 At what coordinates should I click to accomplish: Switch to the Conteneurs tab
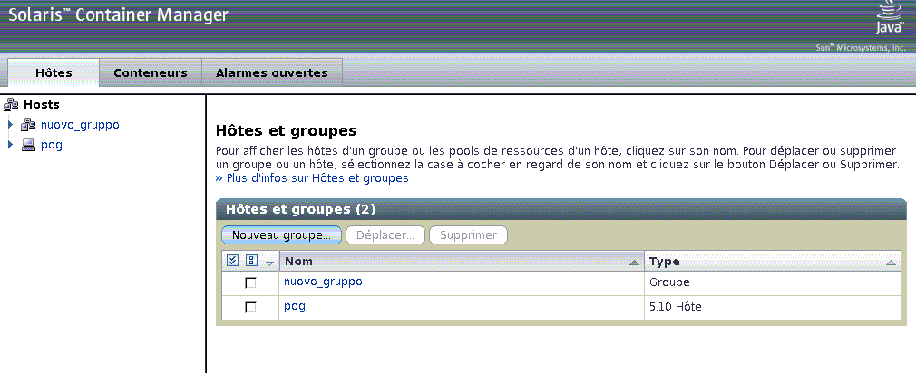pyautogui.click(x=151, y=72)
